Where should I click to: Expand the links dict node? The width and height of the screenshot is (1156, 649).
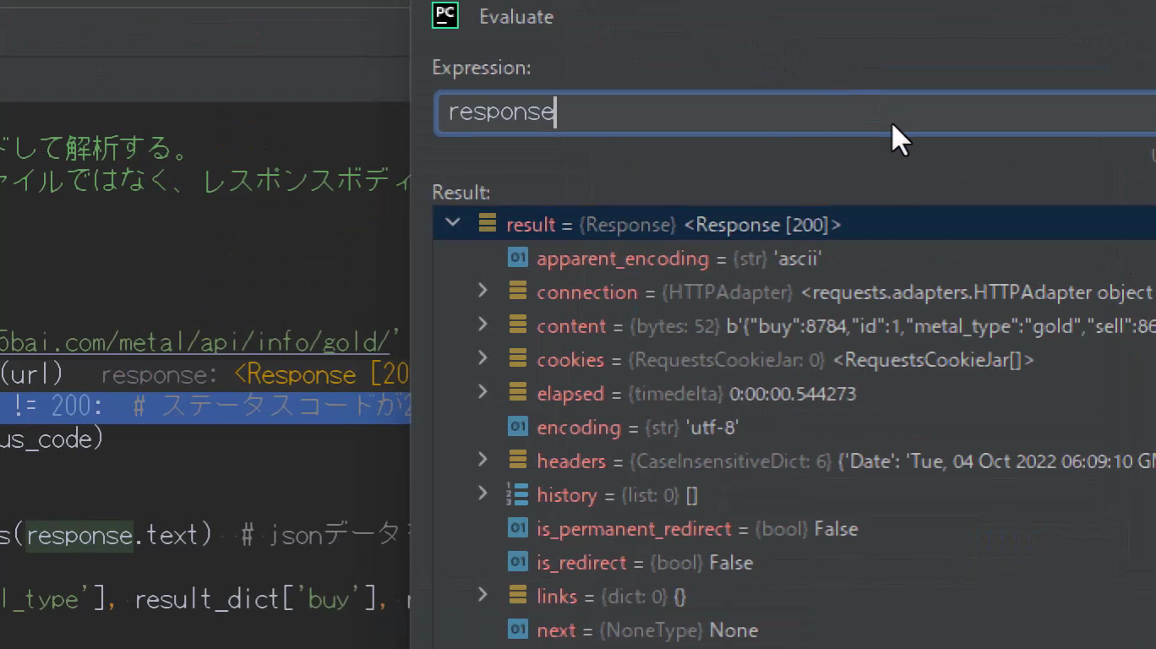point(483,596)
